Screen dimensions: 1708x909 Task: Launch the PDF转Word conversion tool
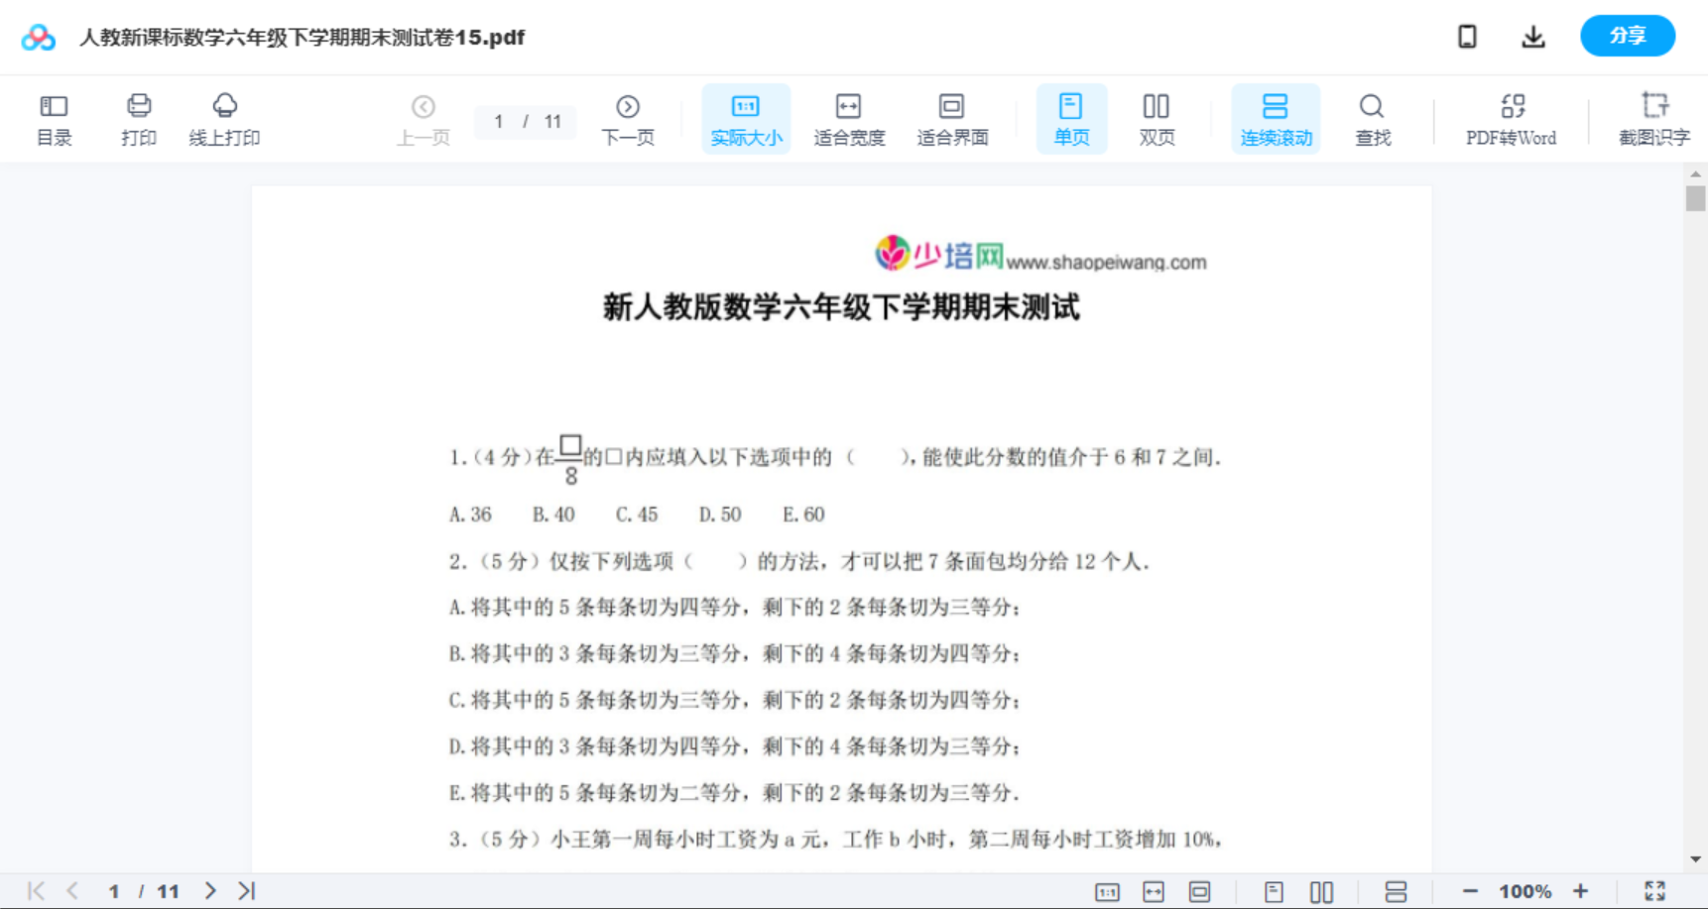1511,118
